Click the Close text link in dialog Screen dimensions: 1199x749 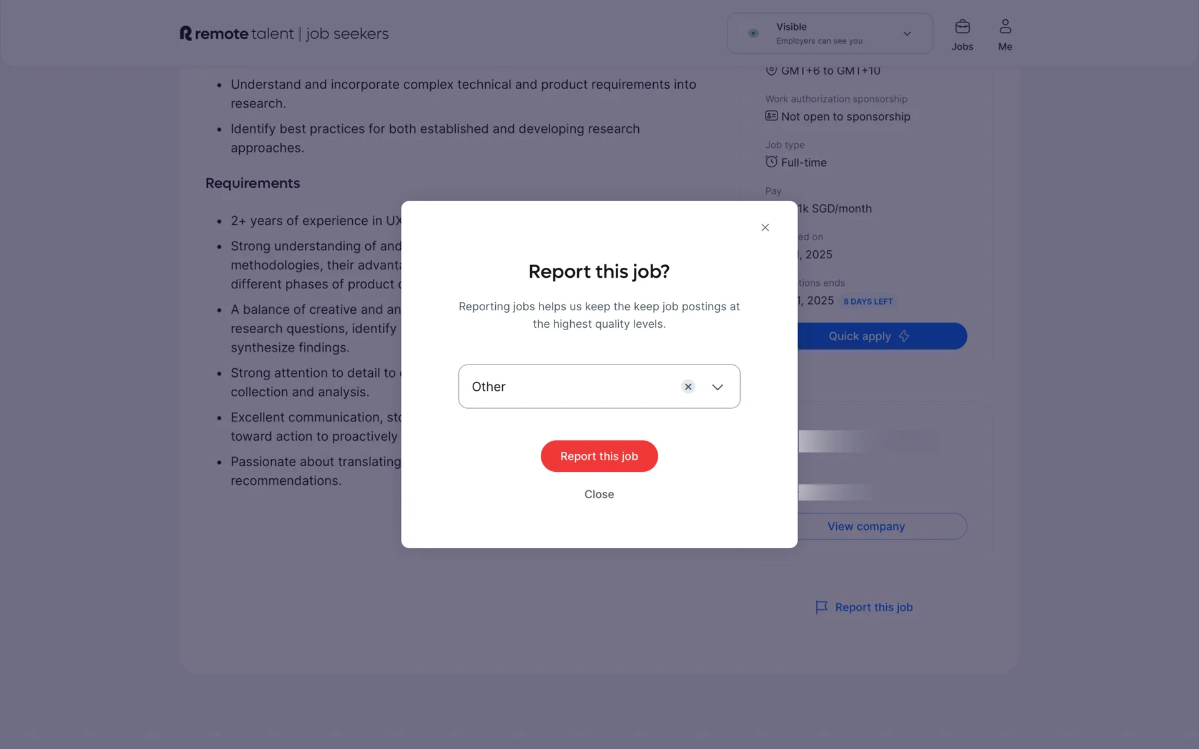(599, 494)
